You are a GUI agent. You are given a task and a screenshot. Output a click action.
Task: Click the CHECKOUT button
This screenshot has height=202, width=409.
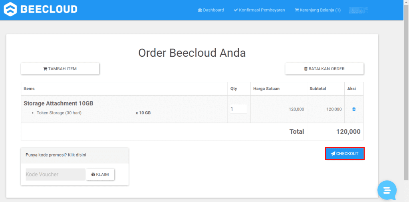click(345, 154)
